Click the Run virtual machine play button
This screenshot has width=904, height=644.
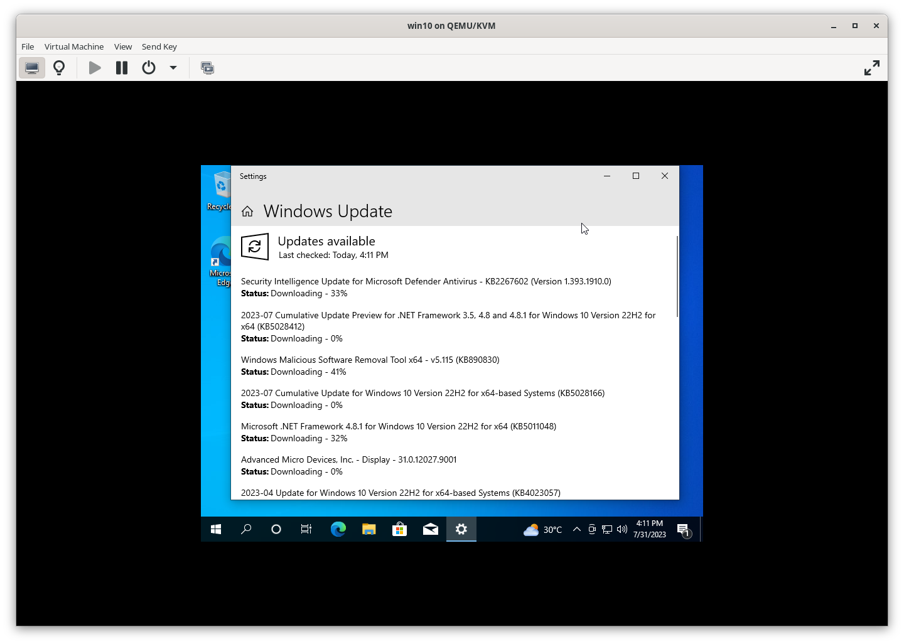coord(95,68)
